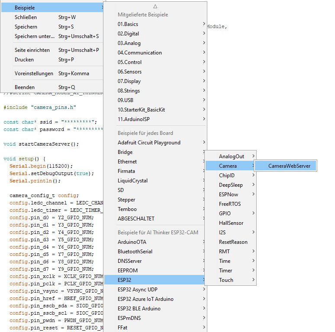Open the DeepSleep examples submenu
335x332 pixels.
pos(232,185)
